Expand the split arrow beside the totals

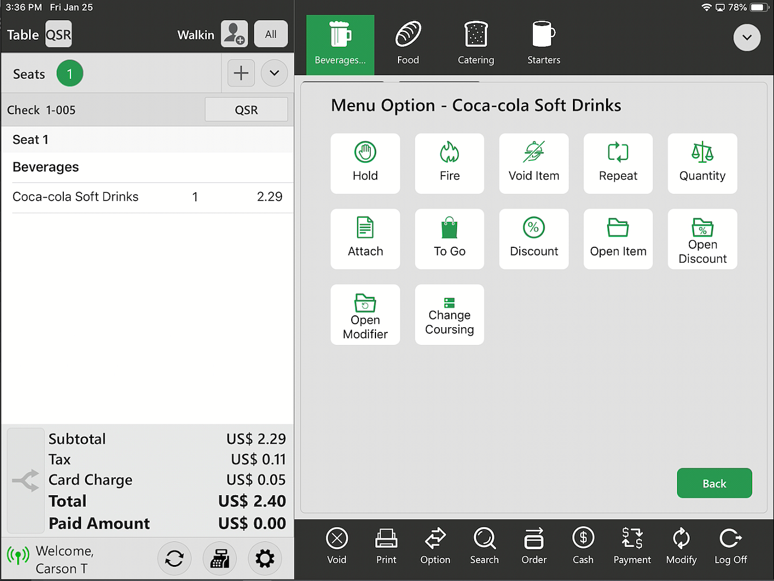tap(25, 480)
